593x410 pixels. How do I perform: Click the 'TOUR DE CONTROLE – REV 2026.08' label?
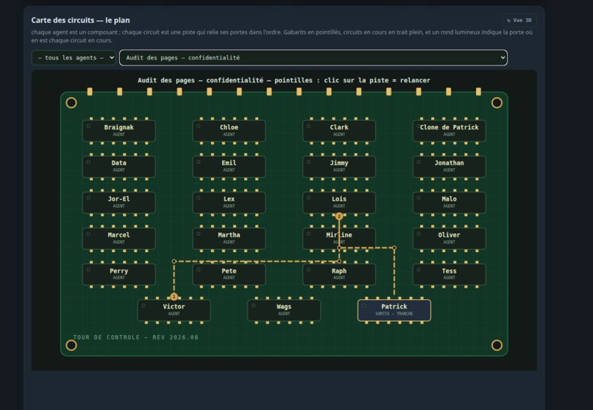pos(136,337)
